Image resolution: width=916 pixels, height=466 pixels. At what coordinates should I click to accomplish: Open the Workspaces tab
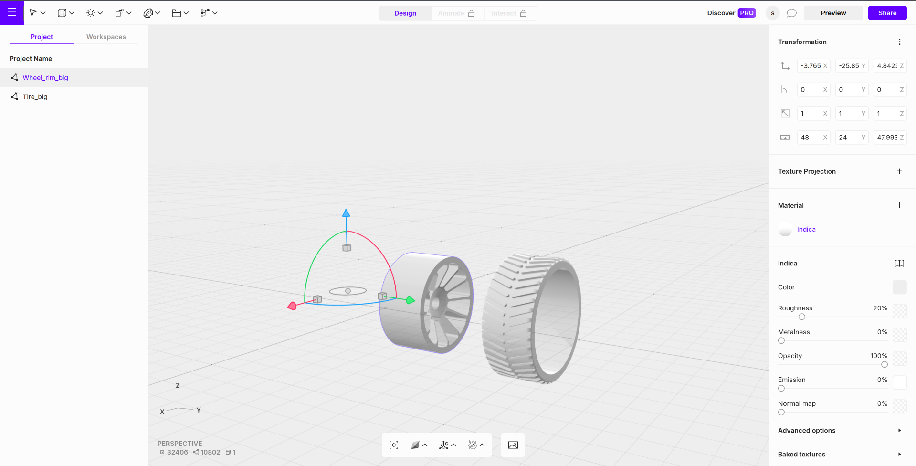[x=106, y=37]
